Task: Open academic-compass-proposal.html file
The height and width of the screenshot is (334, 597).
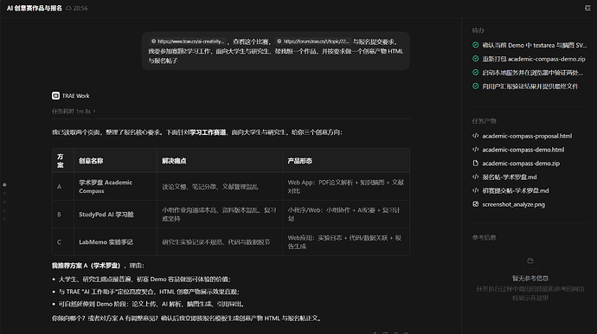Action: point(527,136)
